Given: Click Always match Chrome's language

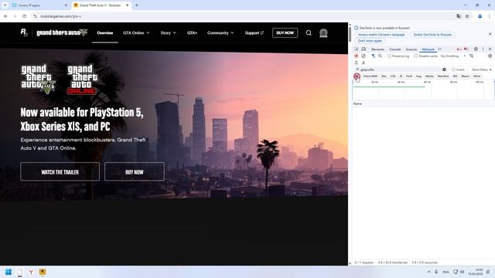Looking at the screenshot, I should 381,35.
